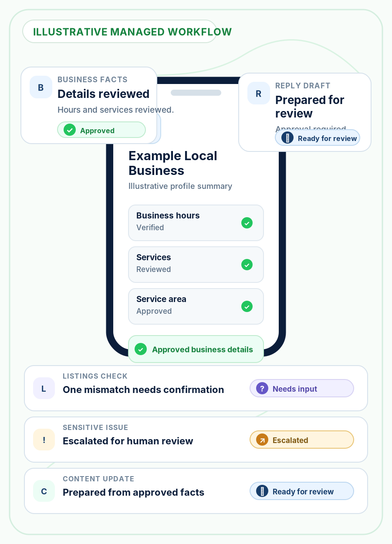The image size is (392, 544).
Task: Click the R icon on Reply Draft card
Action: click(259, 93)
